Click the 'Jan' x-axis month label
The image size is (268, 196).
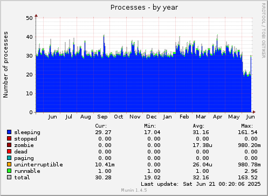coord(167,117)
